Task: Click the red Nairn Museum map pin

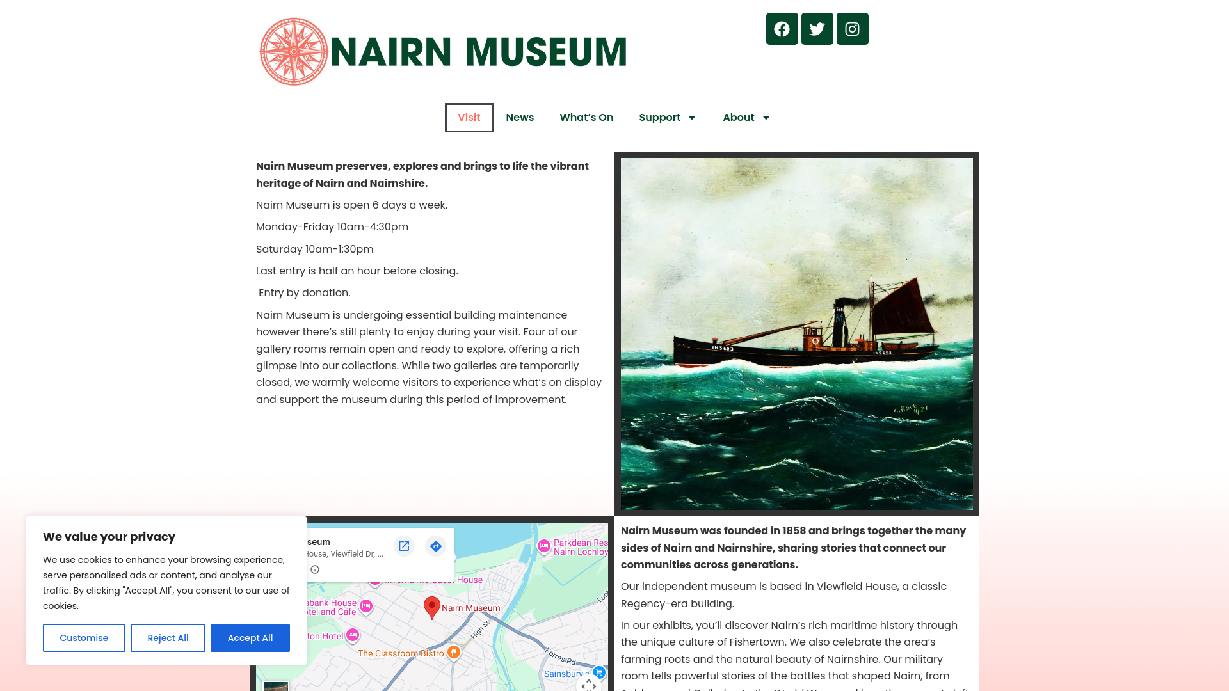Action: tap(432, 607)
